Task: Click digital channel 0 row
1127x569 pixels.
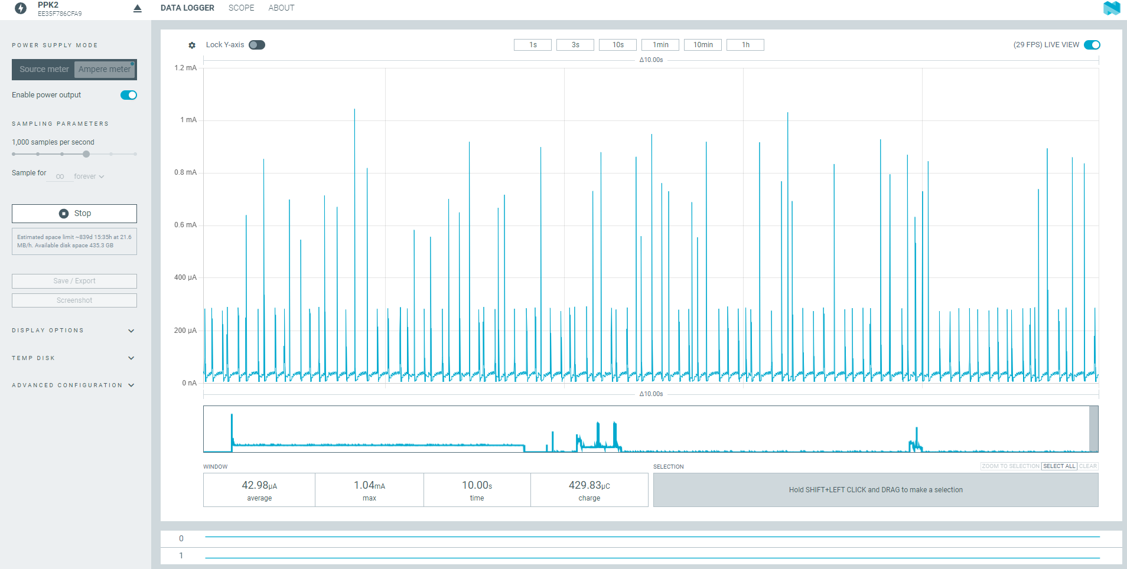Action: pyautogui.click(x=641, y=538)
